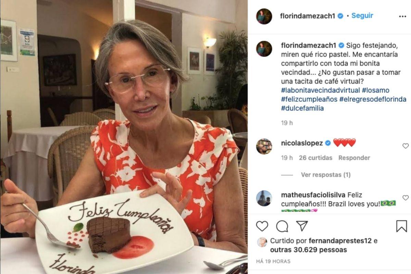View 26 curtidas on nicolaslopez's comment
Screen dimensions: 411x274
(315, 158)
